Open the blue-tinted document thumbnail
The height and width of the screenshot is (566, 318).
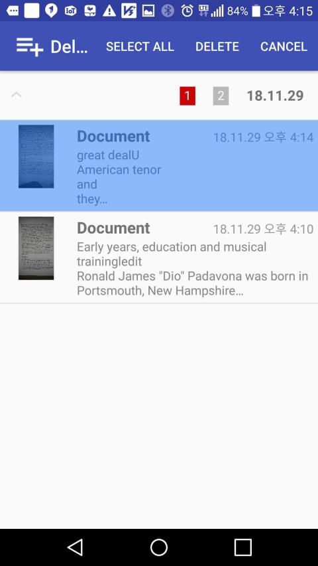(x=36, y=157)
